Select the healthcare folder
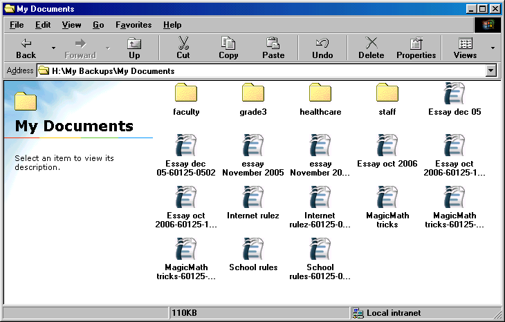 (x=320, y=99)
